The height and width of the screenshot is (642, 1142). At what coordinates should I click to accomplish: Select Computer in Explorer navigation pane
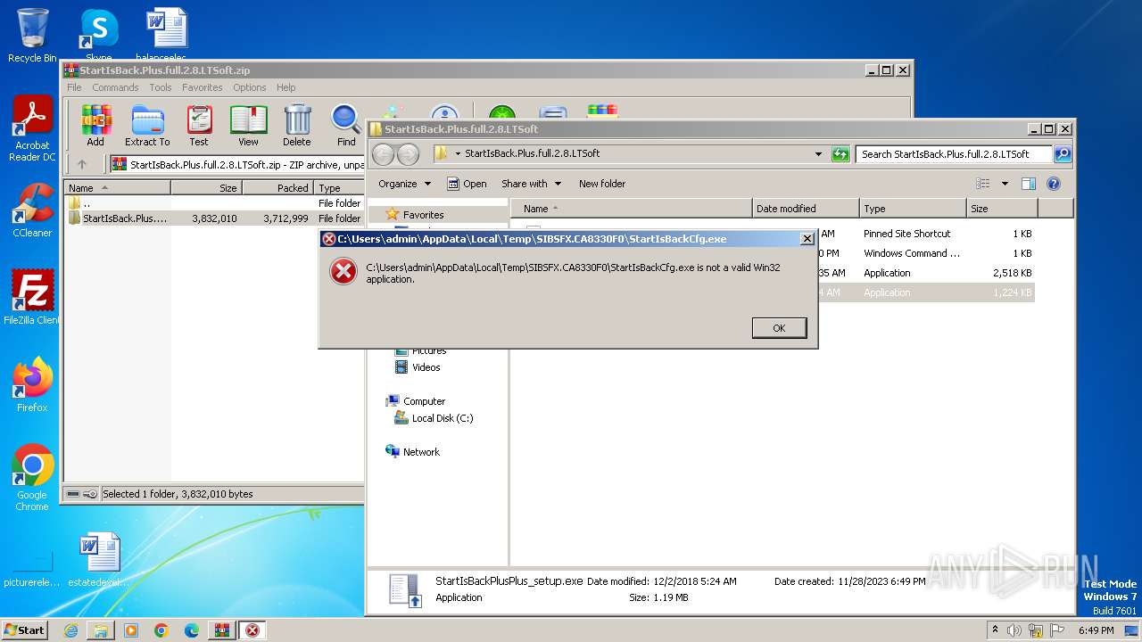point(424,401)
